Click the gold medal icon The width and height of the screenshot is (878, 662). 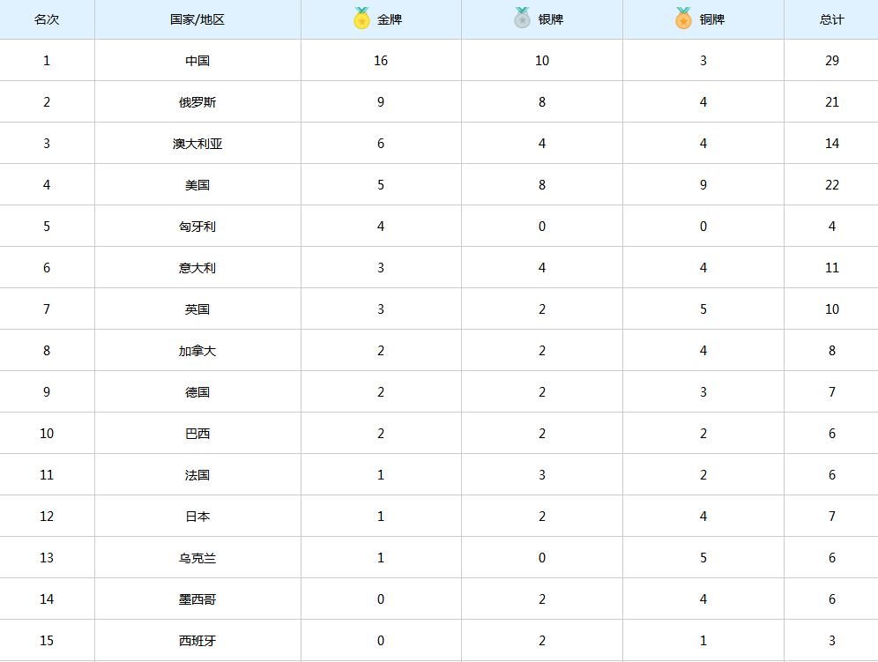point(361,19)
